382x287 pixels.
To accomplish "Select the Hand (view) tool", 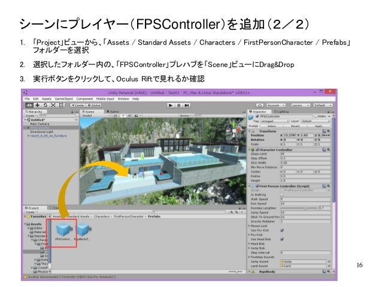I will click(29, 105).
